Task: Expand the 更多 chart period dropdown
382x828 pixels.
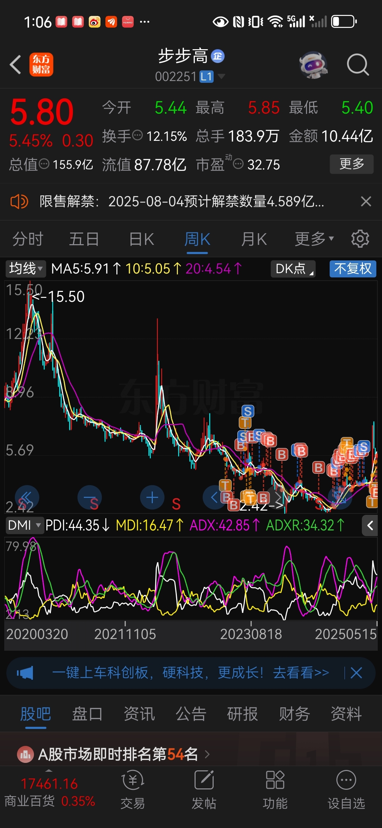Action: (x=314, y=239)
